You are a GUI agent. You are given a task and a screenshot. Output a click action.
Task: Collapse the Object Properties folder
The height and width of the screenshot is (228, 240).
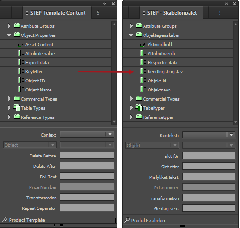pos(9,35)
